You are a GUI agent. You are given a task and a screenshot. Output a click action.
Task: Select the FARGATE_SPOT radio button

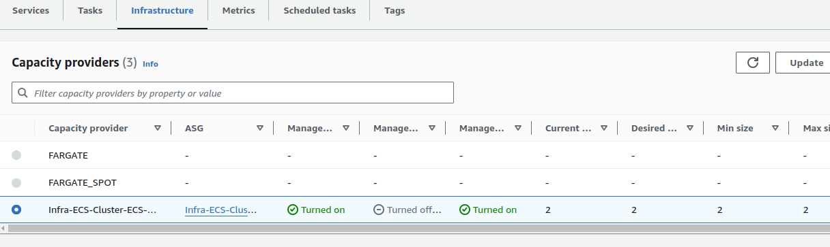tap(16, 182)
